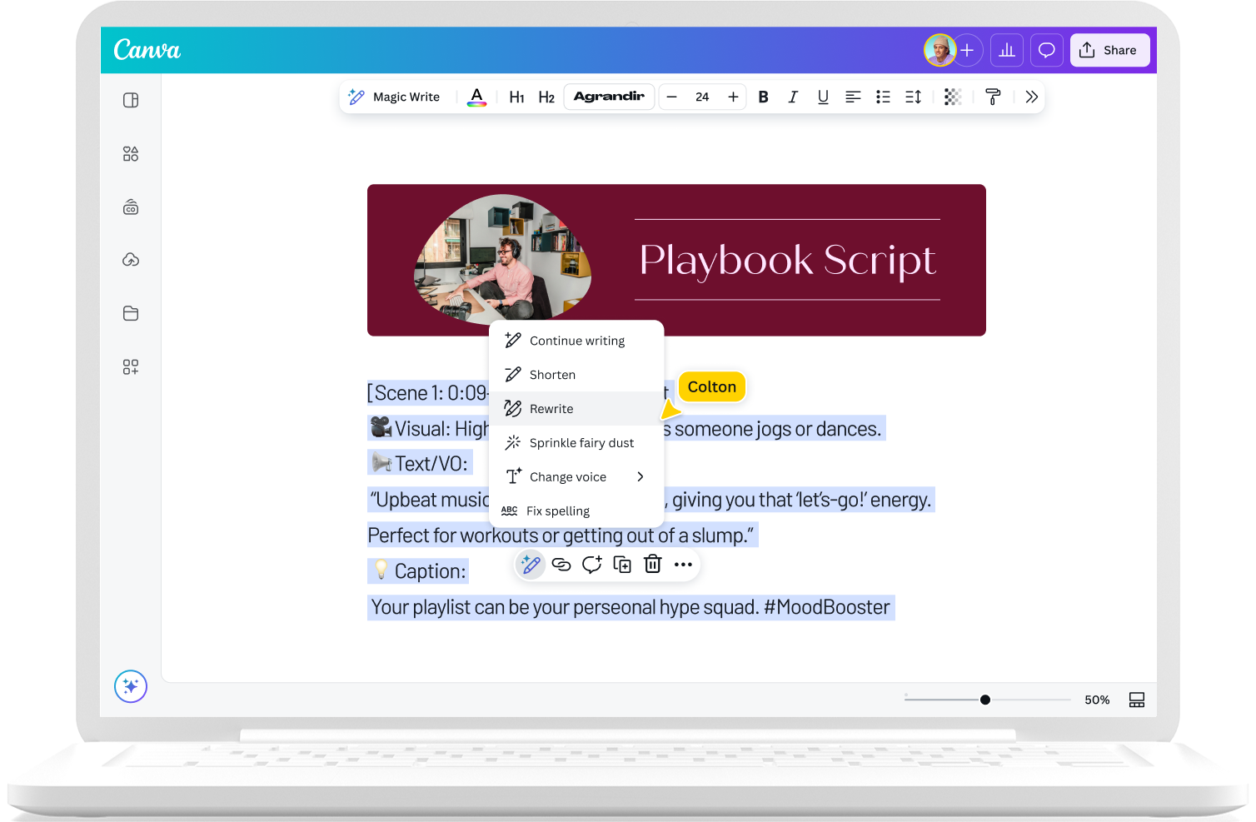Viewport: 1256px width, 822px height.
Task: Open the comments speech bubble icon
Action: [1046, 50]
